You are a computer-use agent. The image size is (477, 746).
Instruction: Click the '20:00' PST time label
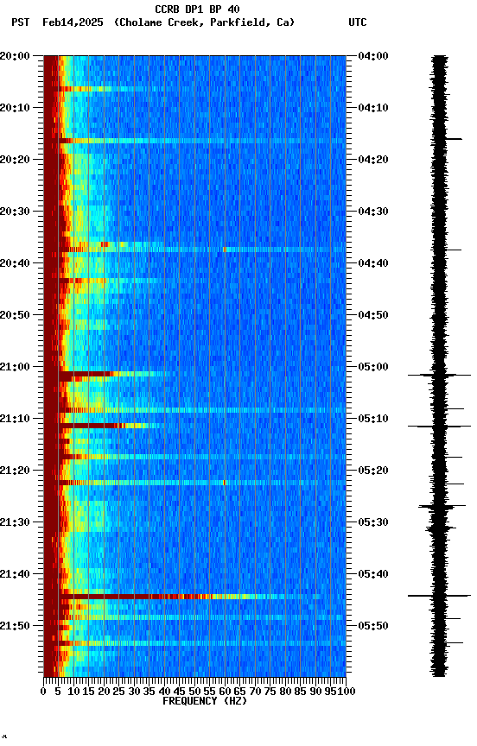[15, 55]
